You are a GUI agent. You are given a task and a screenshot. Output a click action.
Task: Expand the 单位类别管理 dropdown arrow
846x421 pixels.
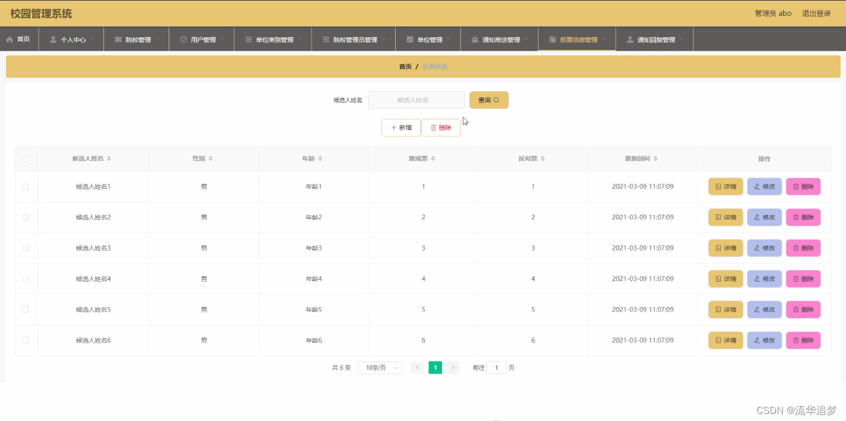pyautogui.click(x=300, y=39)
